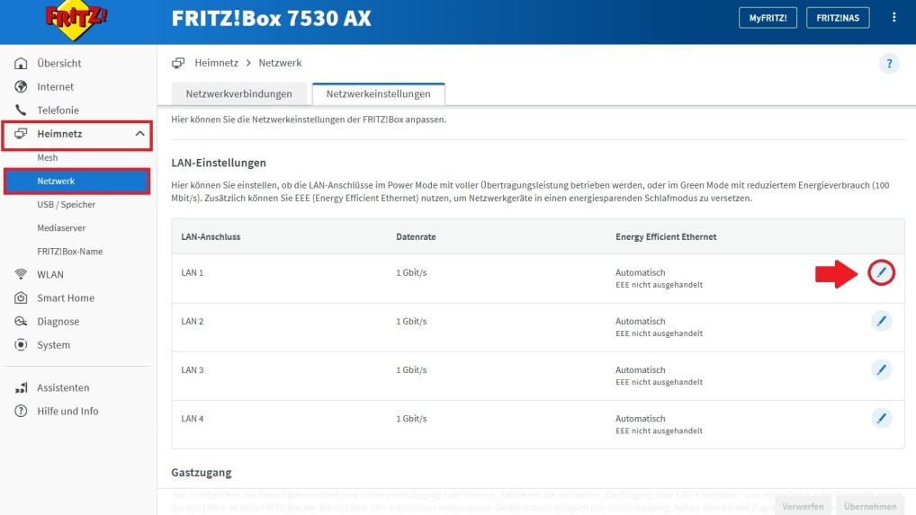This screenshot has width=916, height=515.
Task: Click the WLAN wifi icon
Action: [21, 274]
